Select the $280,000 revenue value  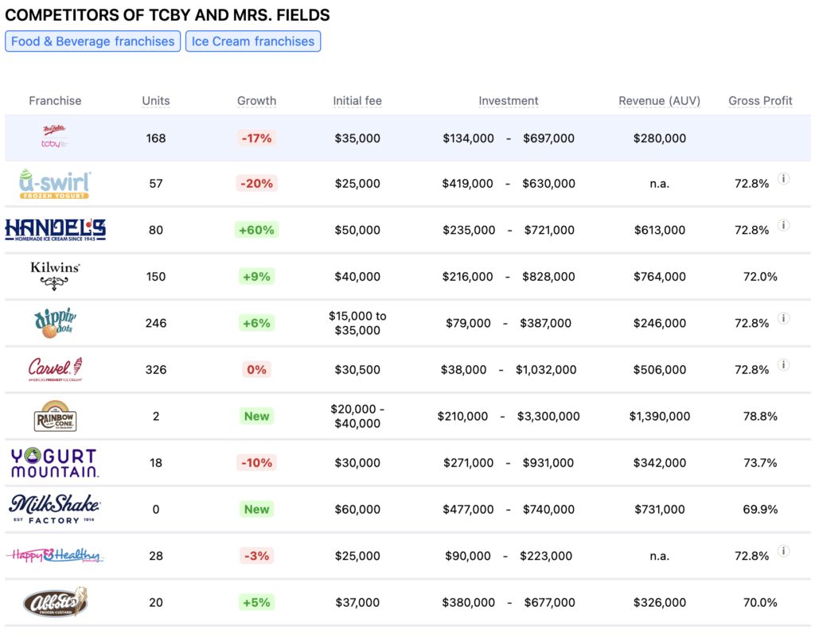[x=660, y=138]
